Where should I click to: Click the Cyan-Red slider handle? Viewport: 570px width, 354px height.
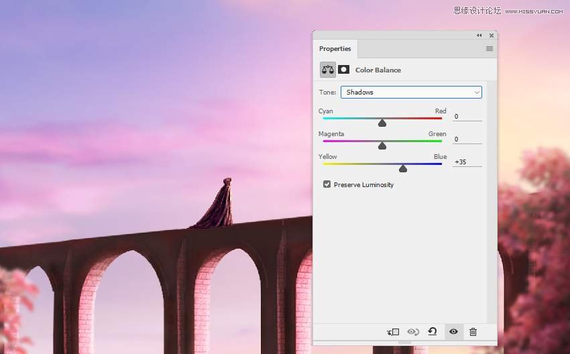[382, 123]
